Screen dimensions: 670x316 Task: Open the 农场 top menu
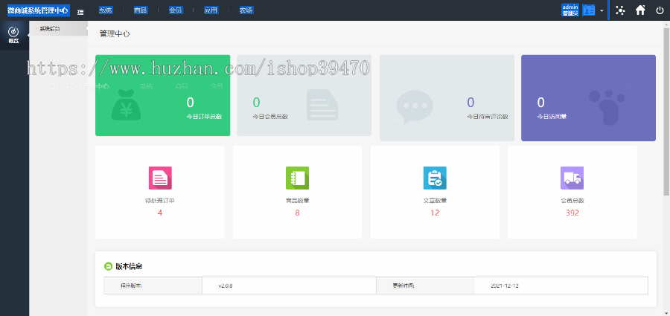(246, 10)
